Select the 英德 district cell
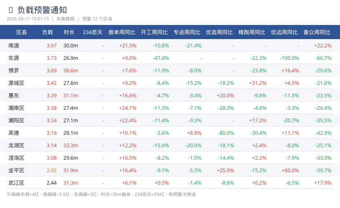The image size is (340, 208). 14,133
